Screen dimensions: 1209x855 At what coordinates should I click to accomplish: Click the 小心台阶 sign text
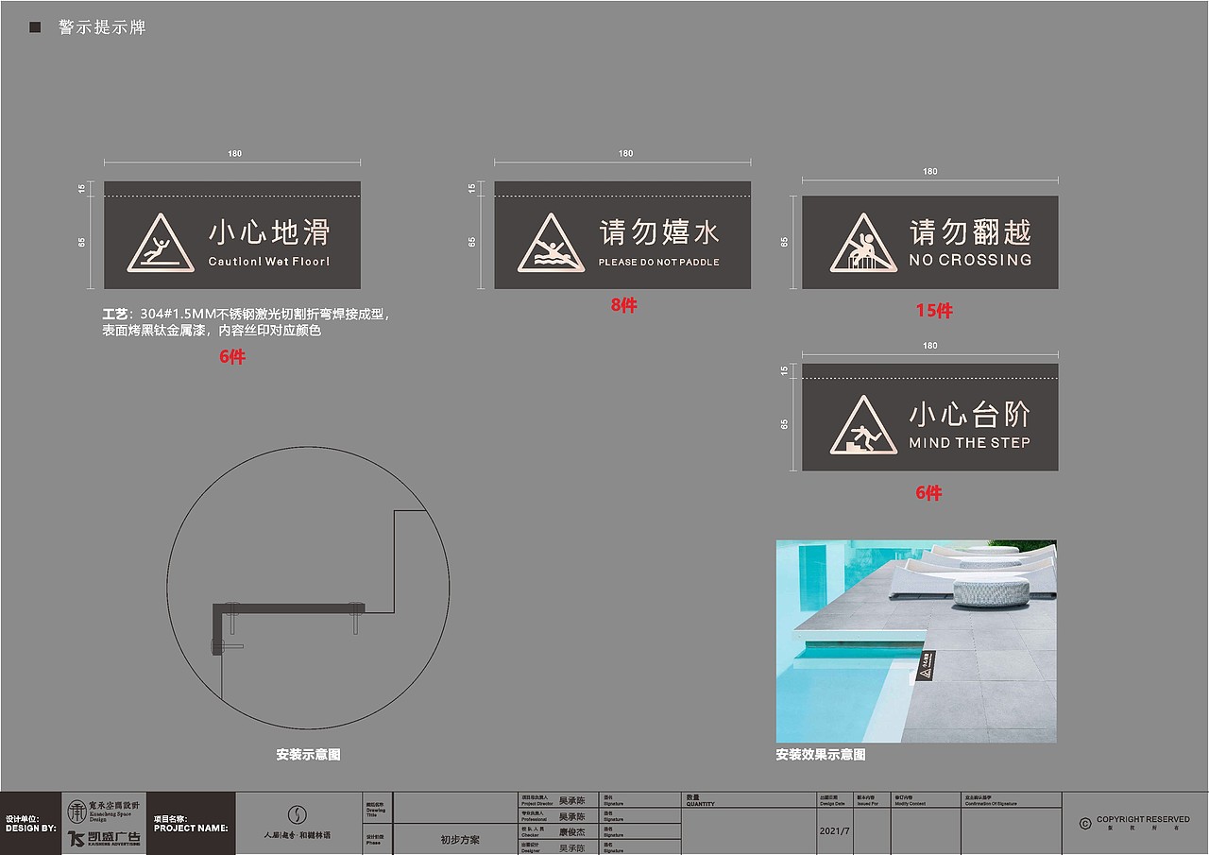coord(970,415)
